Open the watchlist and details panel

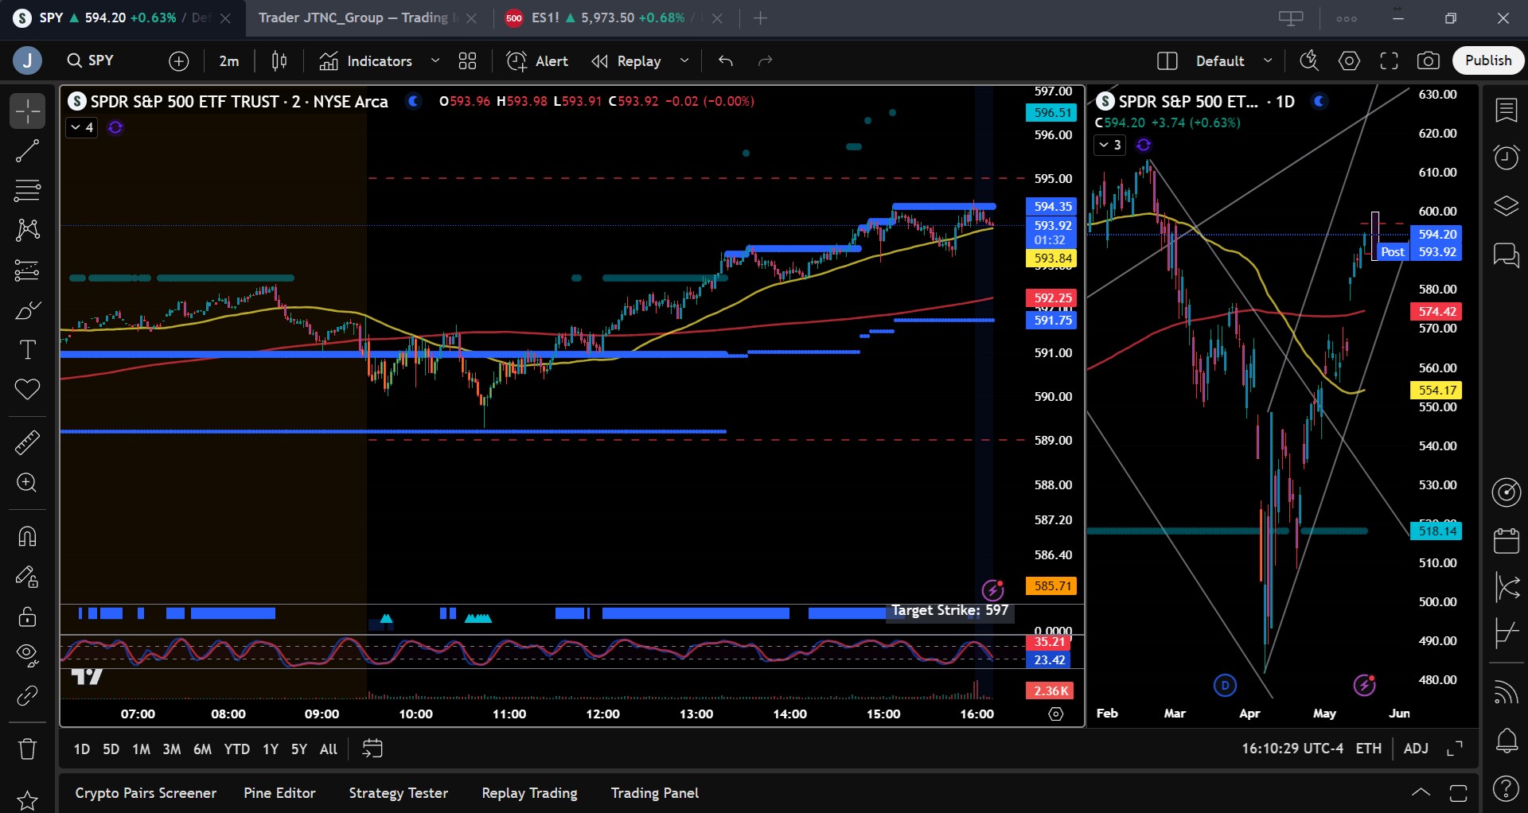[x=1506, y=111]
